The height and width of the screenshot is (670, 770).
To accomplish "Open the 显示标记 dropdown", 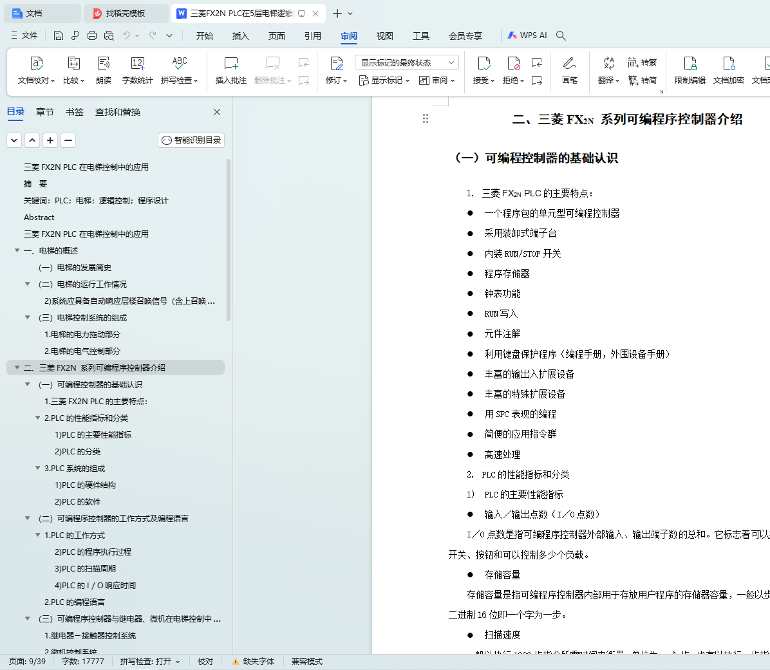I will [x=384, y=80].
